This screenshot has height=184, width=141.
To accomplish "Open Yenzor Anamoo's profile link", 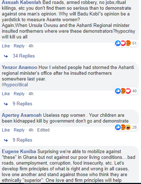I will tap(19, 67).
